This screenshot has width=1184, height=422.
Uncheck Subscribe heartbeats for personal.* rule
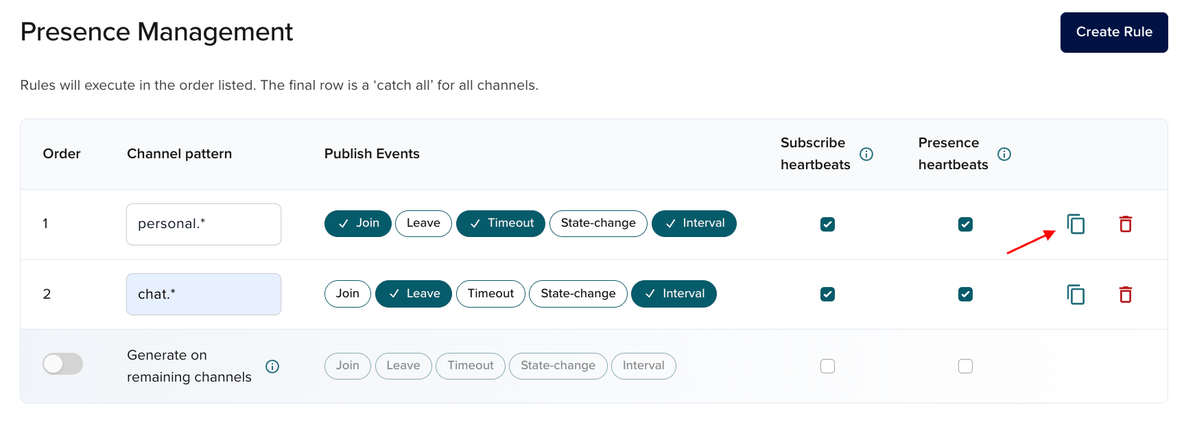tap(827, 224)
